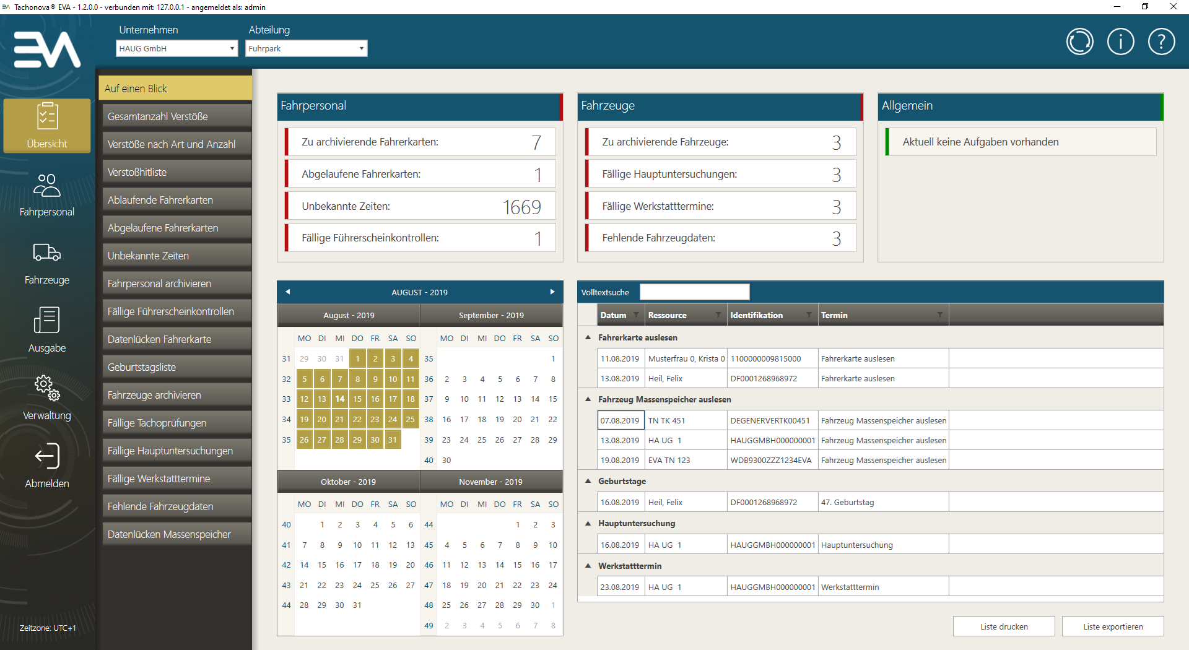Click the Abmelden logout icon

tap(47, 457)
